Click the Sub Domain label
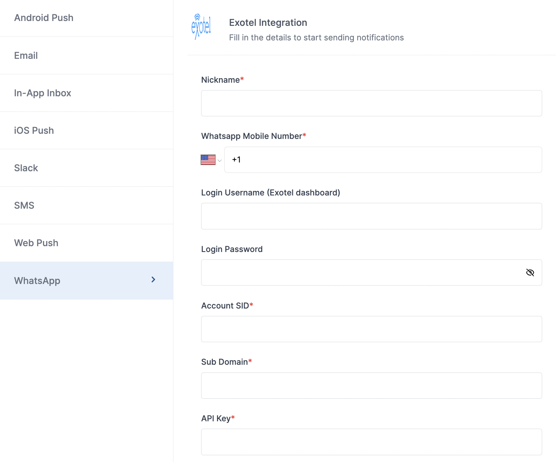Image resolution: width=556 pixels, height=462 pixels. pyautogui.click(x=226, y=362)
